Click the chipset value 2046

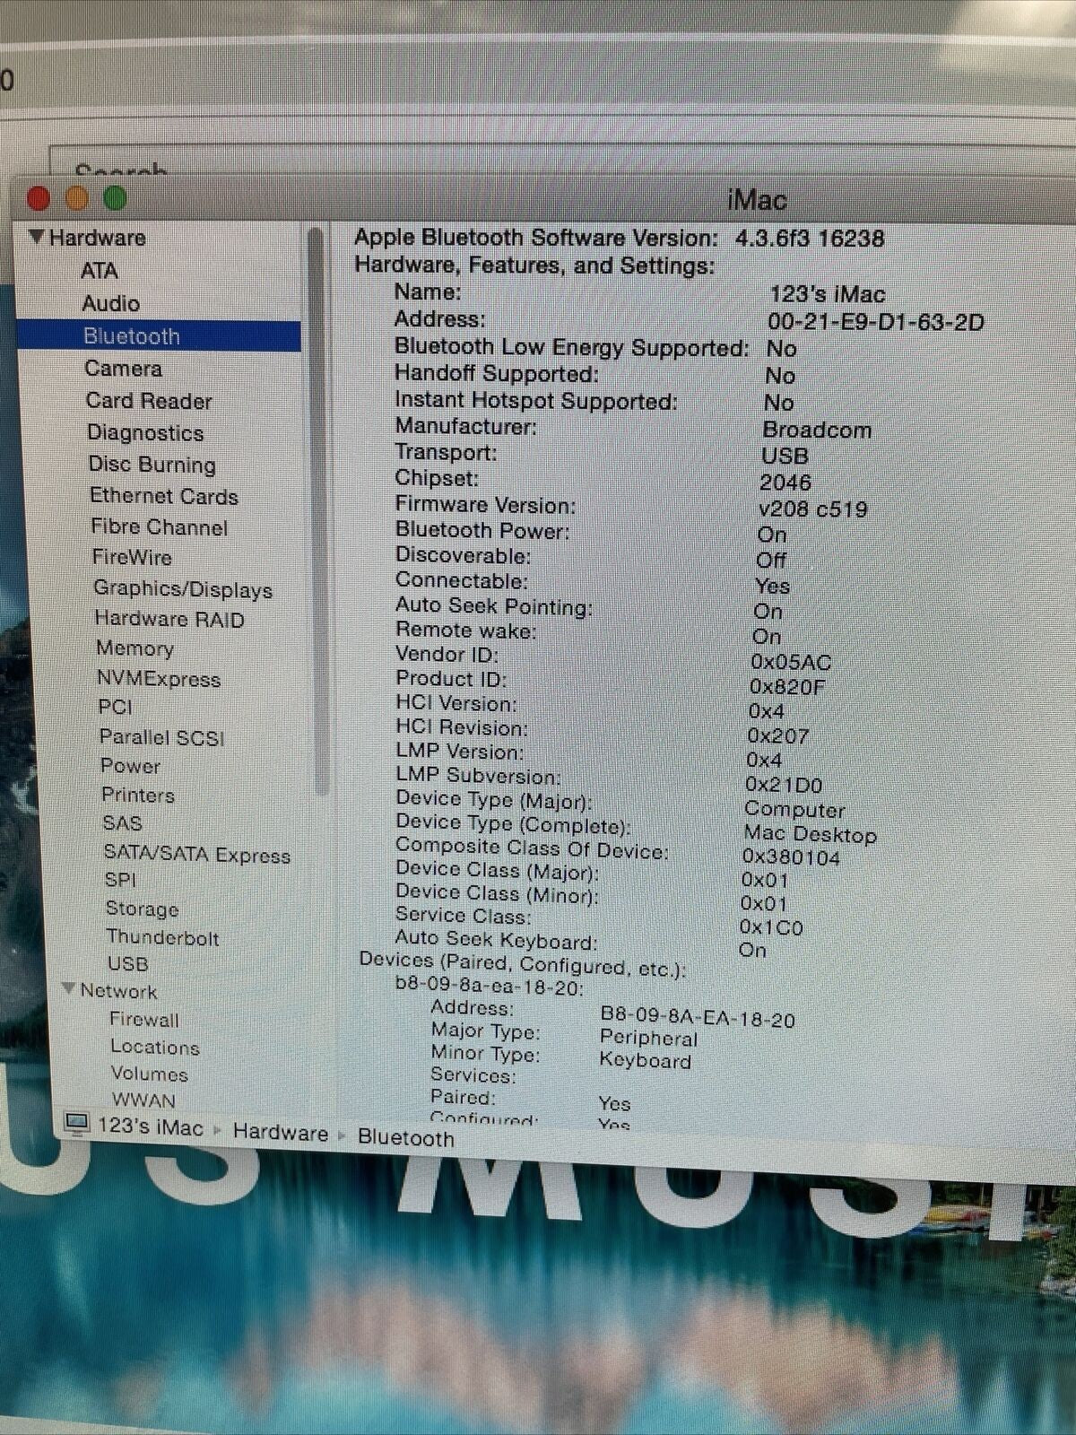point(785,483)
